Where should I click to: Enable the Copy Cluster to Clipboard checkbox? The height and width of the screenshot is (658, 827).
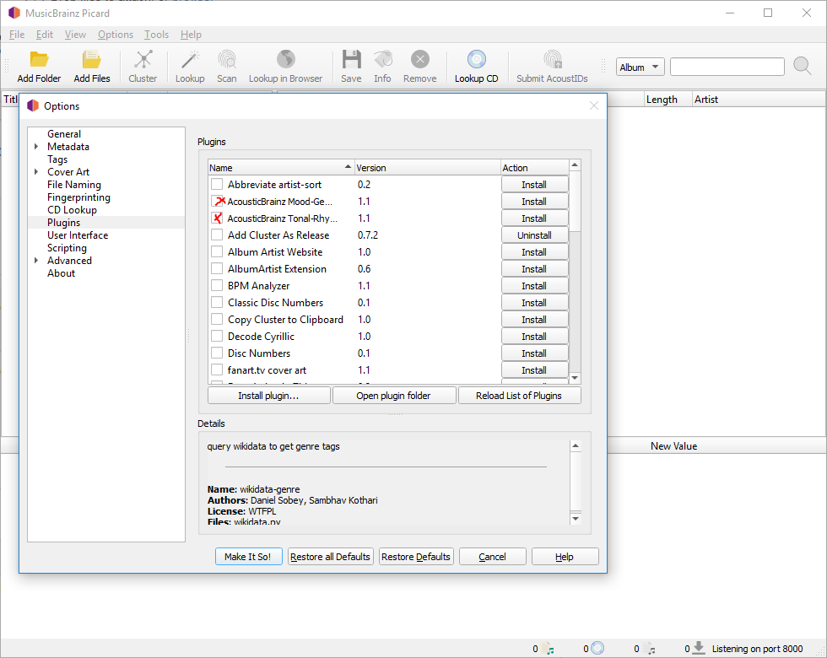click(217, 320)
